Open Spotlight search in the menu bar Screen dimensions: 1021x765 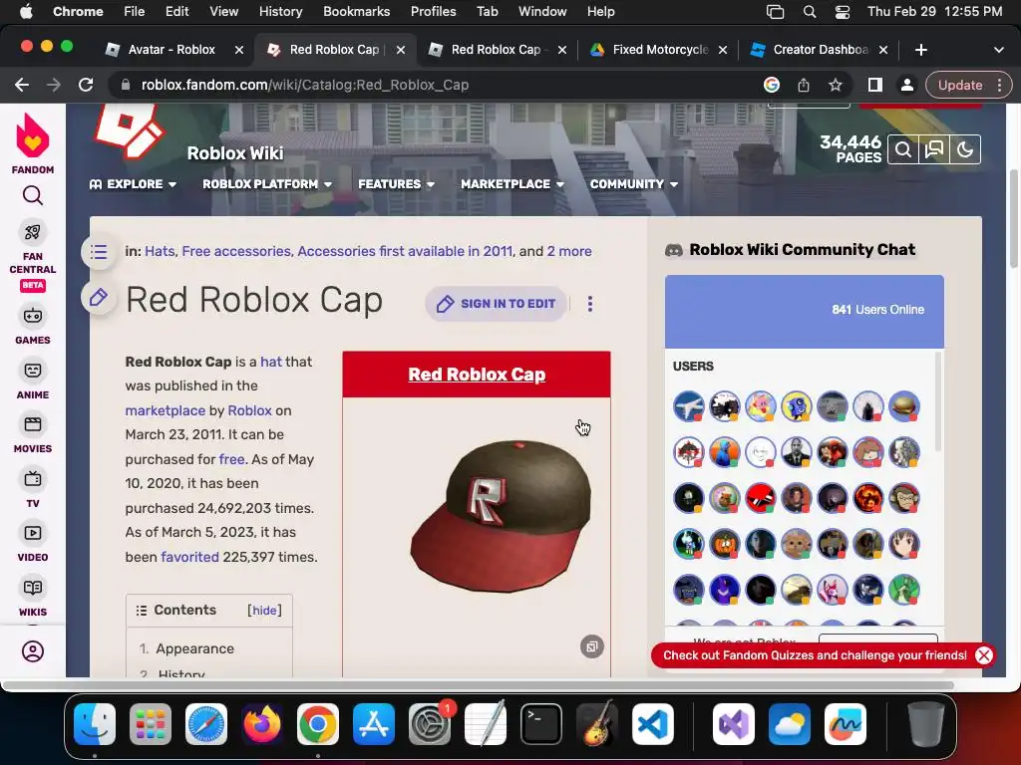click(810, 11)
